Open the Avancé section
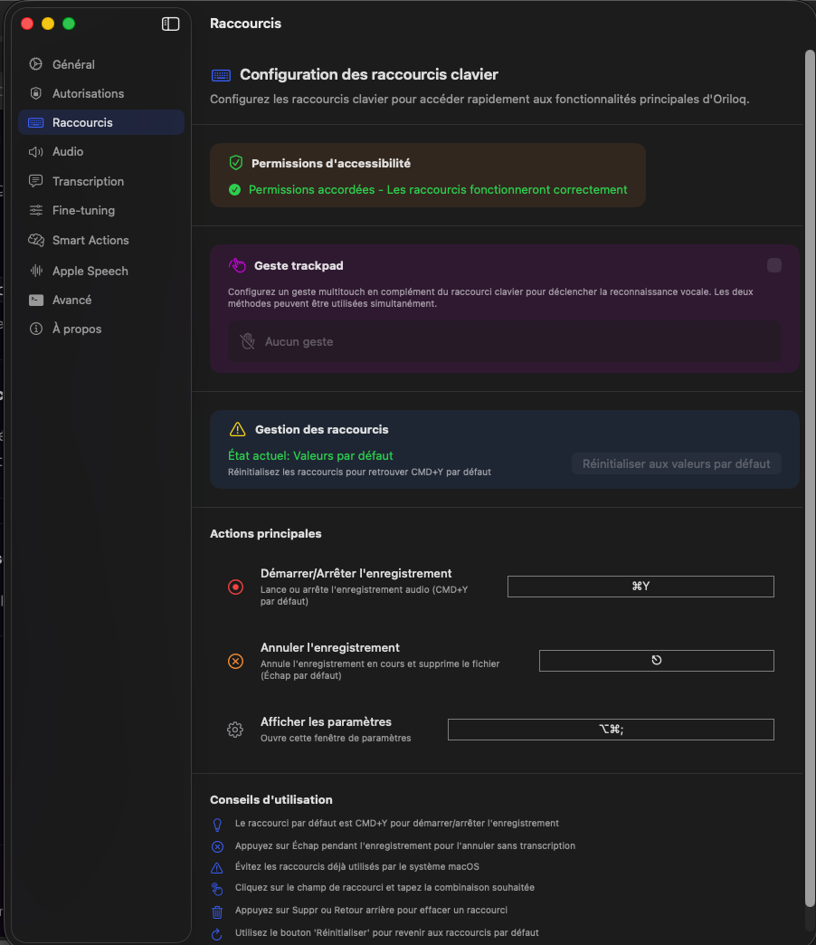Viewport: 816px width, 945px height. 101,300
